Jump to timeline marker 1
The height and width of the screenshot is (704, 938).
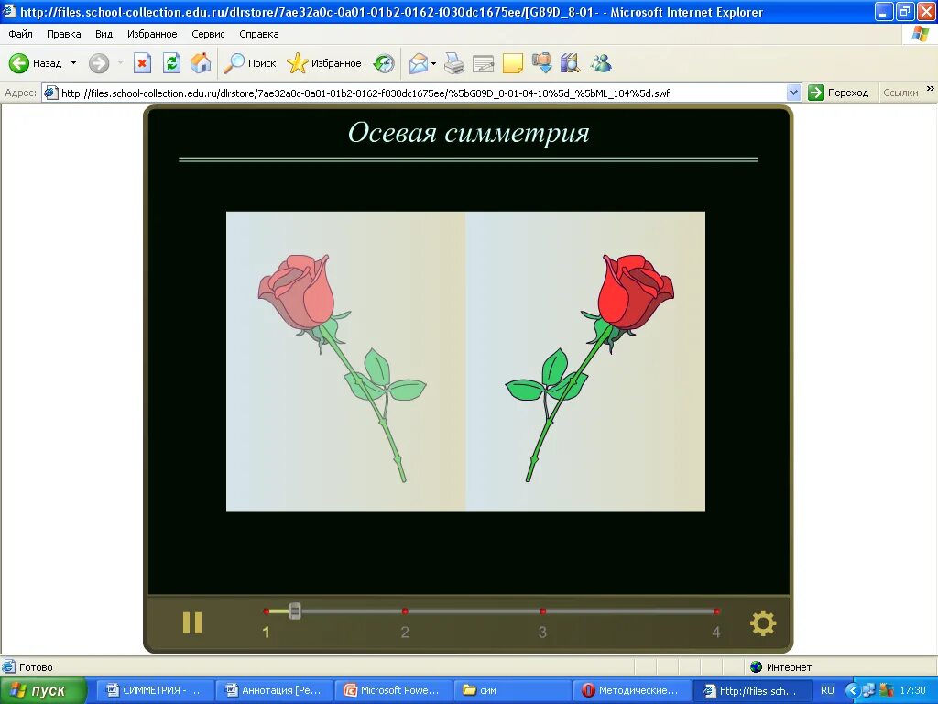tap(267, 611)
